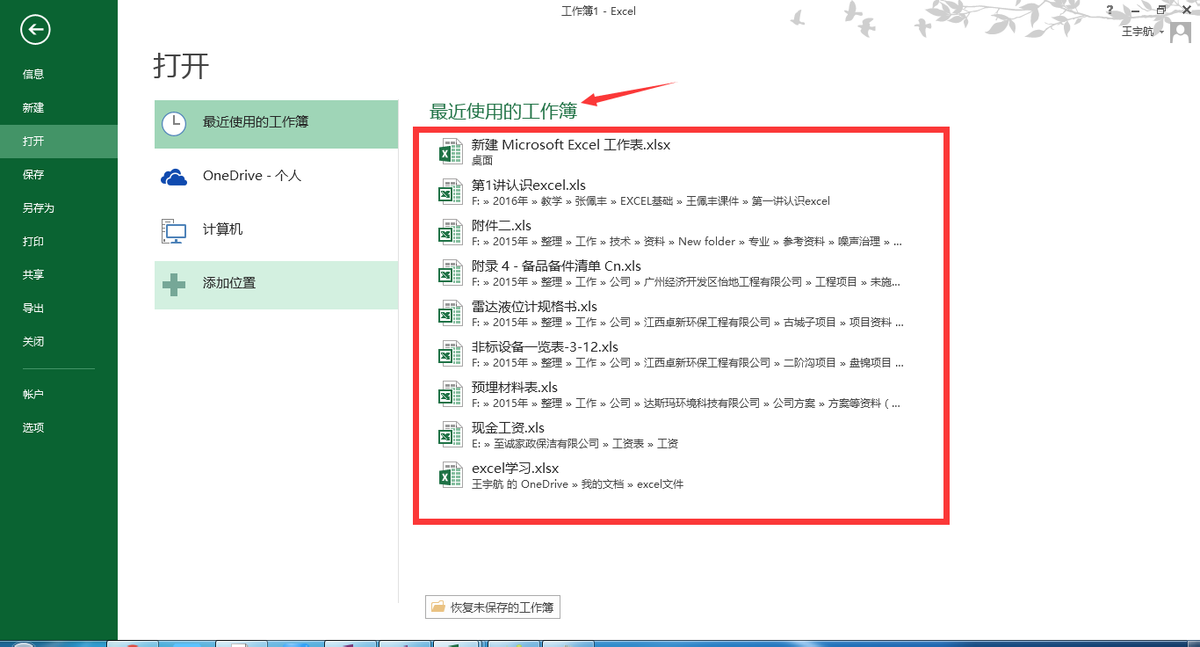Click the computer monitor icon beside 计算机

click(174, 227)
